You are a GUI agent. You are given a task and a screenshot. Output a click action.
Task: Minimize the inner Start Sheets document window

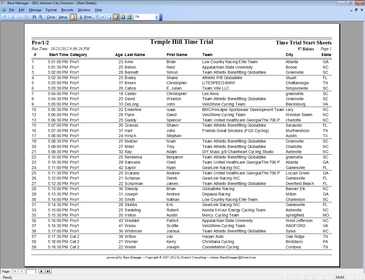[351, 10]
